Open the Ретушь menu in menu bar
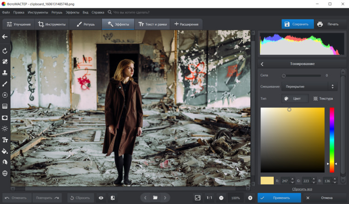Image resolution: width=349 pixels, height=204 pixels. click(x=57, y=12)
